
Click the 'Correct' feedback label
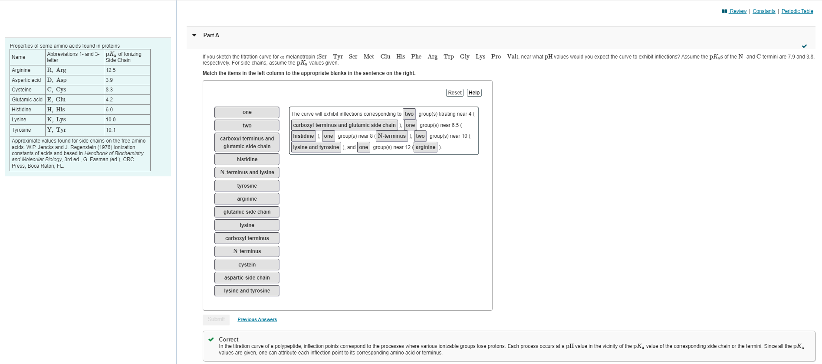click(229, 339)
